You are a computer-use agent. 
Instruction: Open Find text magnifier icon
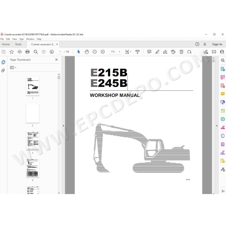(x=36, y=52)
